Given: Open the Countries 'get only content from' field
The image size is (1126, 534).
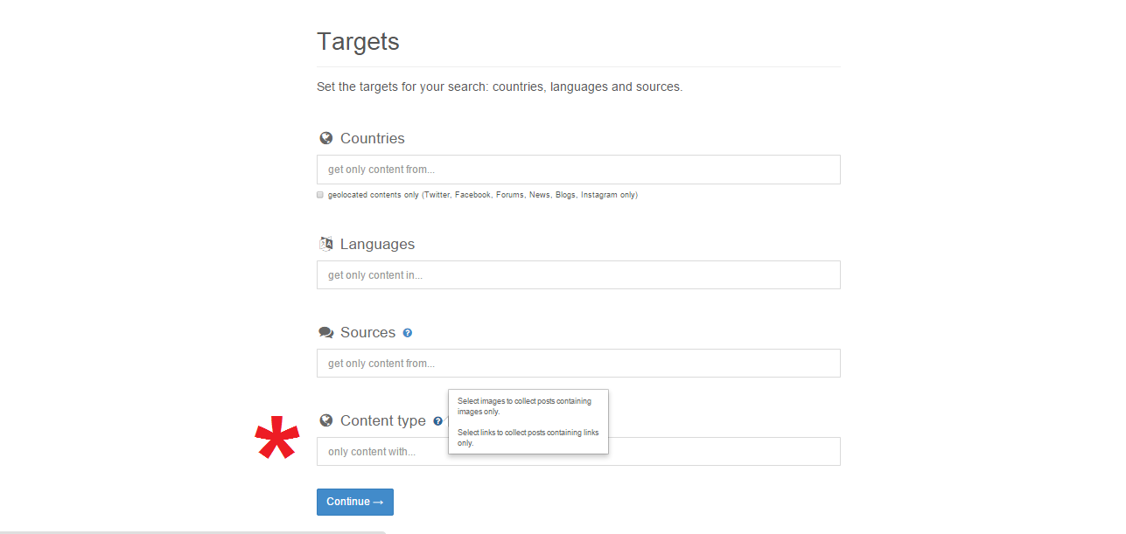Looking at the screenshot, I should tap(578, 170).
